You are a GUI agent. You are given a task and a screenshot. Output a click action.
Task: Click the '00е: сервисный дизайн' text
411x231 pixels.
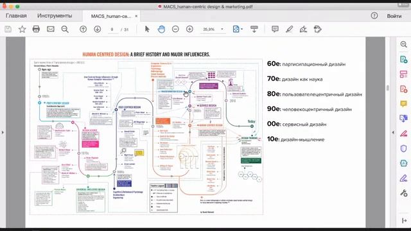point(297,124)
